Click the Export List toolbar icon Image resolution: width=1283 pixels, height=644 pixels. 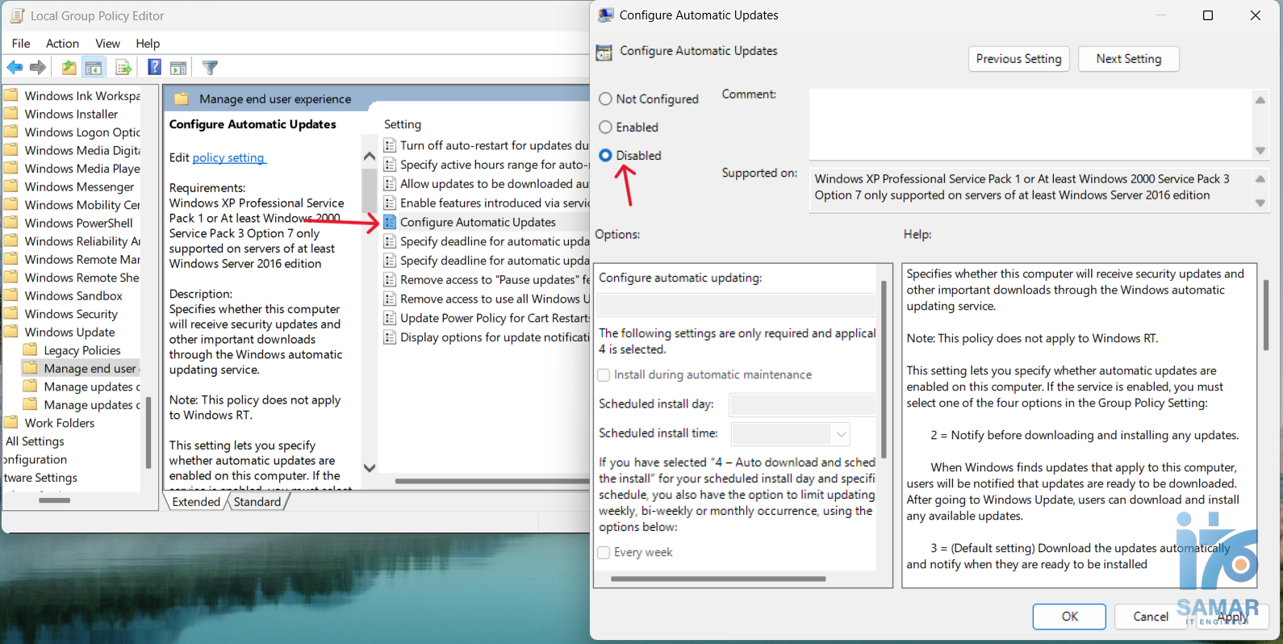[x=123, y=68]
